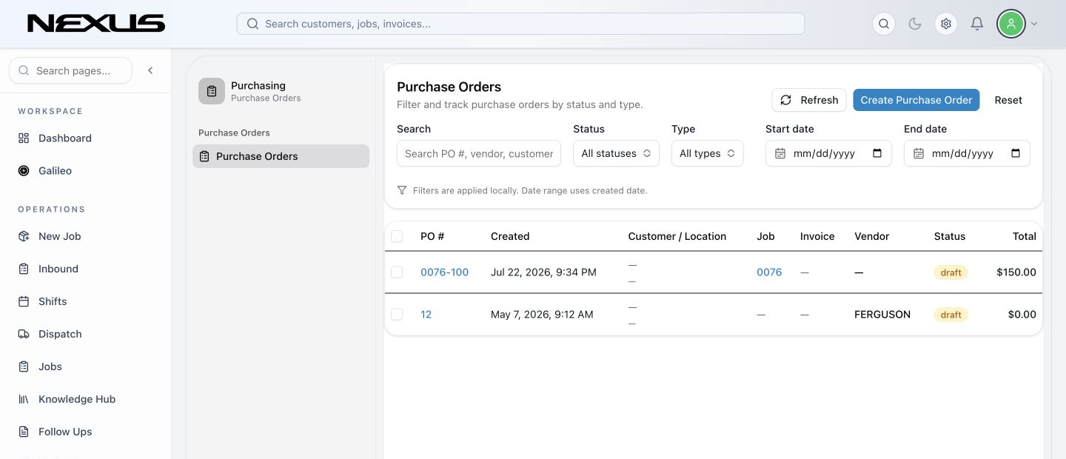Open Dashboard page
Viewport: 1066px width, 459px height.
coord(65,138)
